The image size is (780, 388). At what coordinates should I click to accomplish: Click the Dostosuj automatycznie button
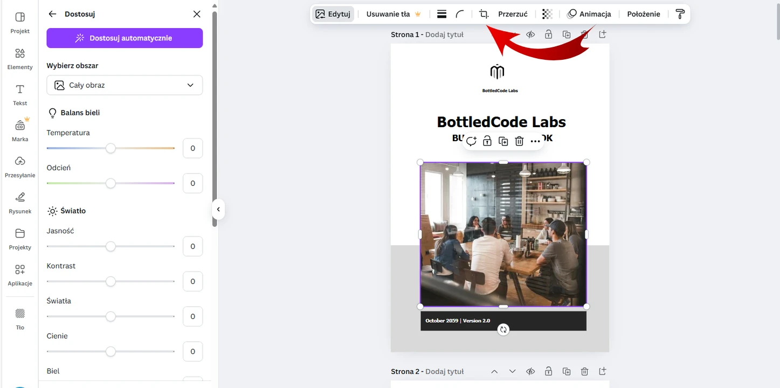(x=125, y=38)
